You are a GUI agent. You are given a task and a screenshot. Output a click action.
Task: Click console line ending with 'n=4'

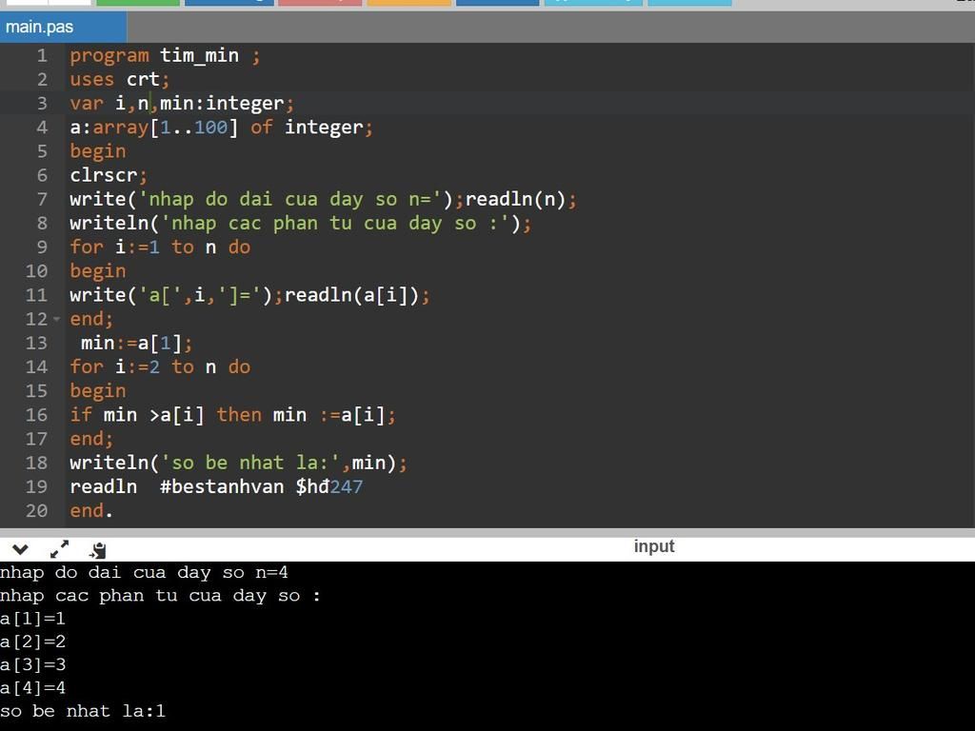[144, 572]
